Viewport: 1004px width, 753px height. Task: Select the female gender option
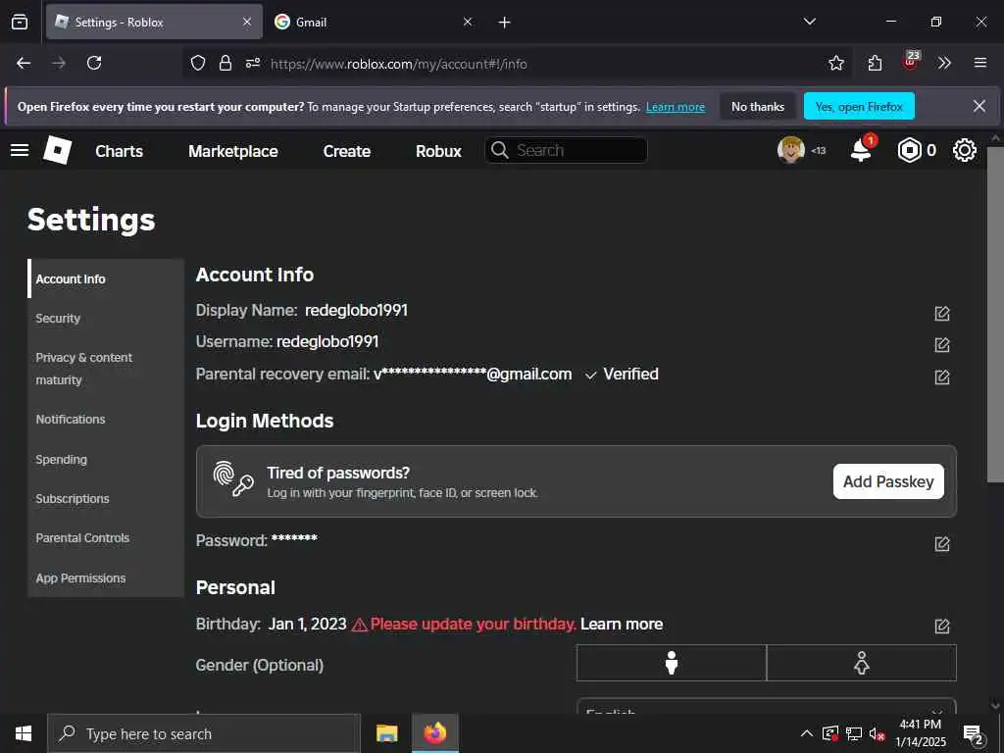point(861,663)
